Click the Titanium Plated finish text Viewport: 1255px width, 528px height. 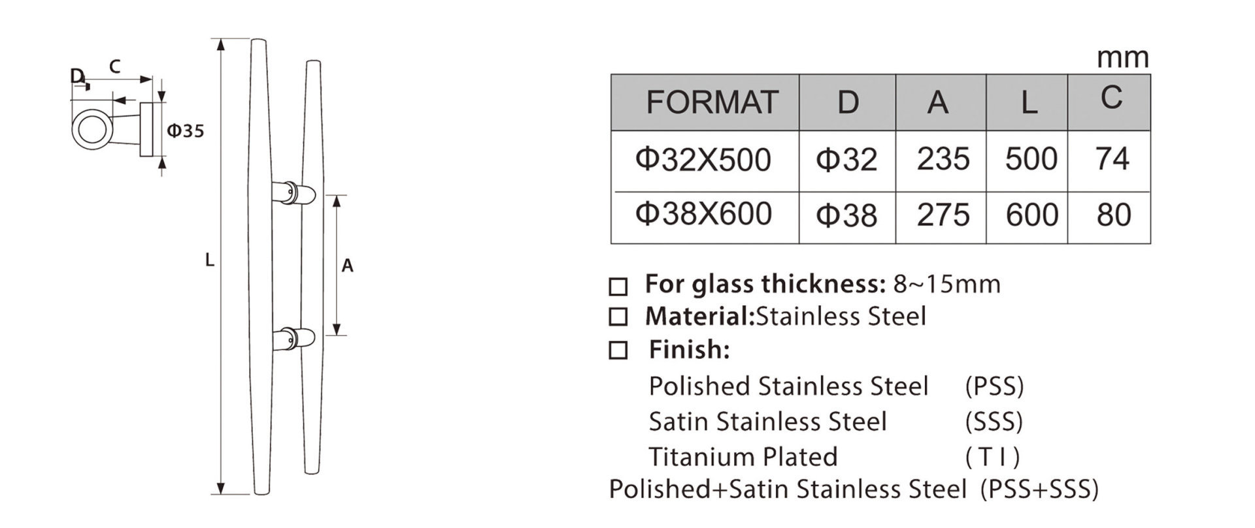point(743,457)
